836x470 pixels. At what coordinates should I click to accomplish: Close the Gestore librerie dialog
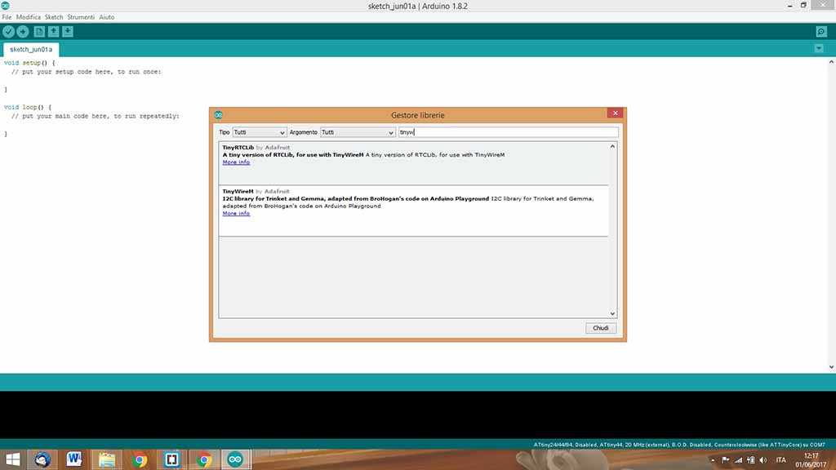click(616, 113)
